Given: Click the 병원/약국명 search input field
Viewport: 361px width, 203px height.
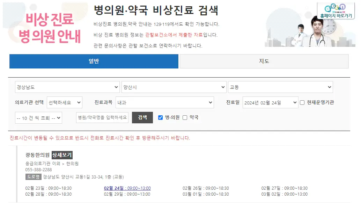Looking at the screenshot, I should click(101, 118).
